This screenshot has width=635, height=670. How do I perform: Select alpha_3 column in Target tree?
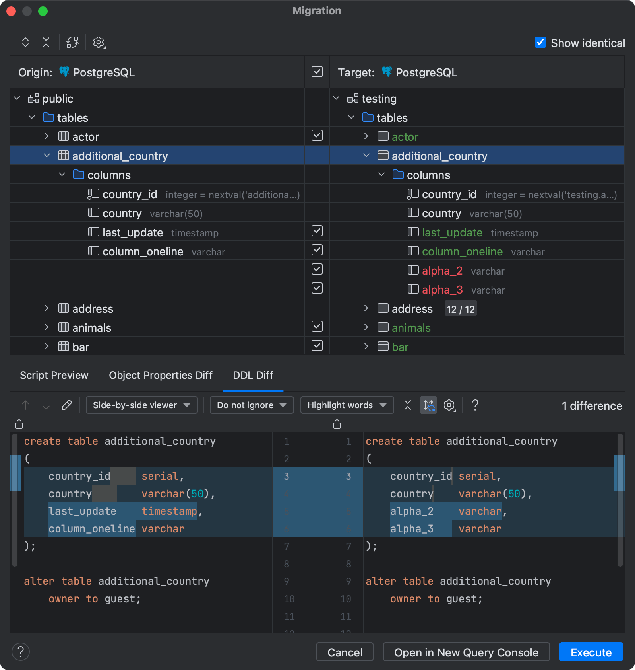442,290
